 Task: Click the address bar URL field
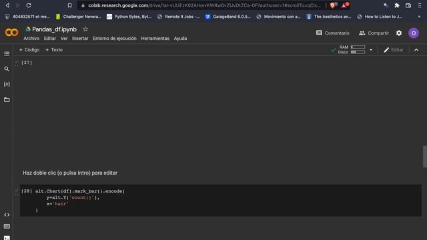[x=201, y=5]
